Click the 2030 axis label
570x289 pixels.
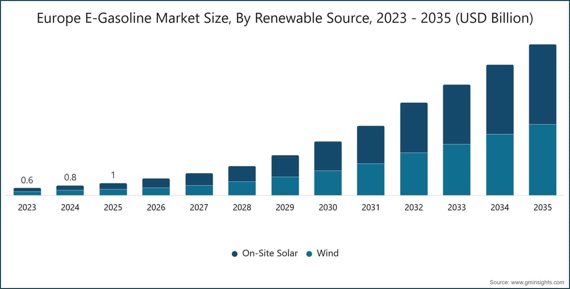coord(328,208)
